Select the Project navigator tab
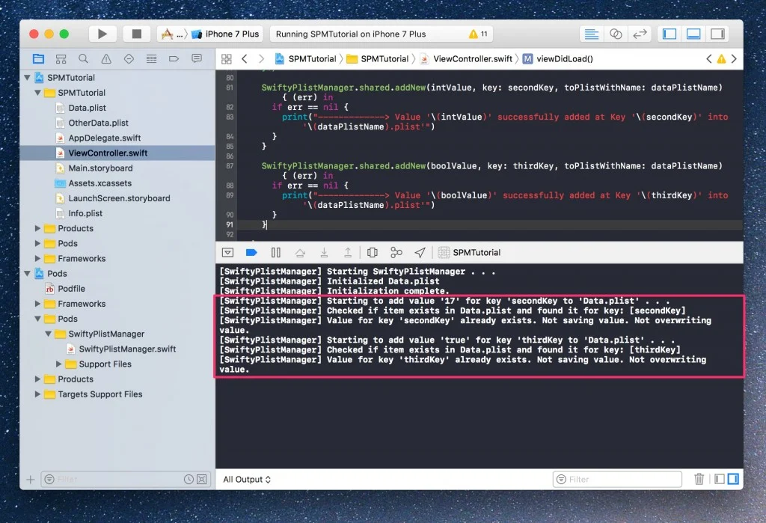 [x=38, y=58]
